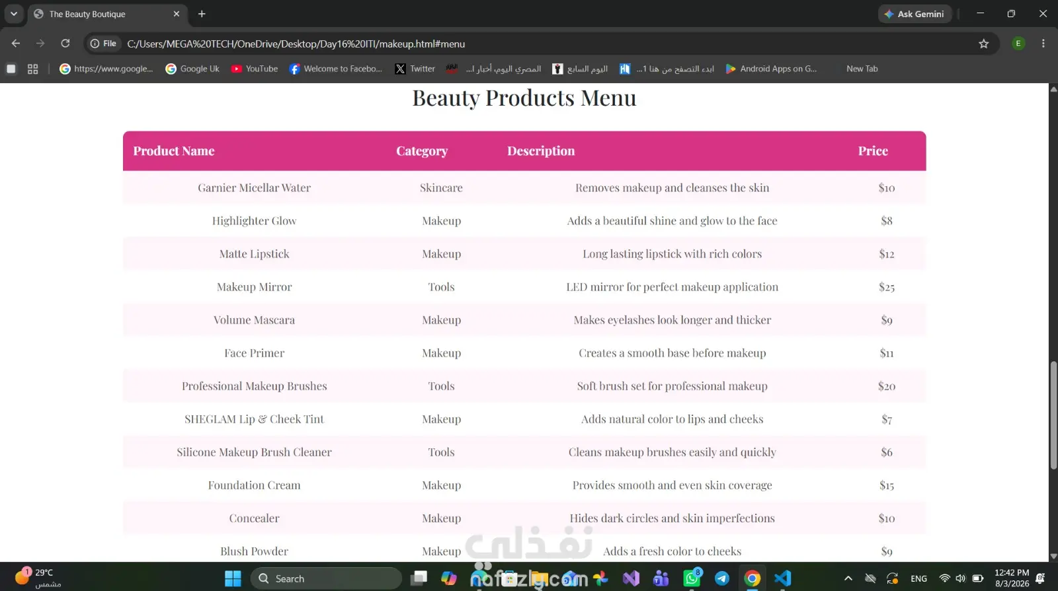Open the YouTube bookmark
The image size is (1058, 591).
(255, 69)
